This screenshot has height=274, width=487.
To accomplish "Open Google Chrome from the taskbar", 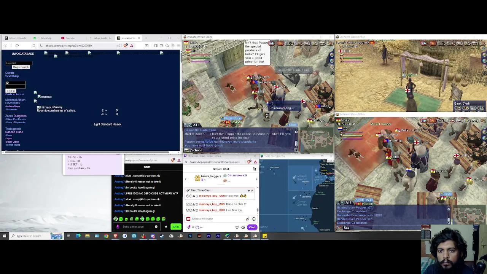I will coord(106,236).
